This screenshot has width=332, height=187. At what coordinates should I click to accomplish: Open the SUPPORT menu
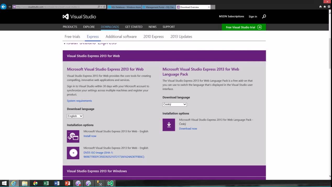[x=169, y=27]
